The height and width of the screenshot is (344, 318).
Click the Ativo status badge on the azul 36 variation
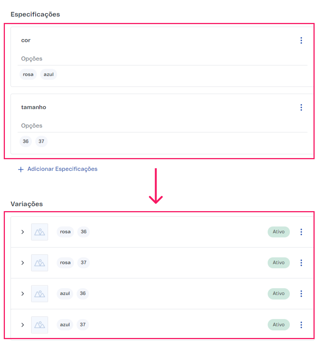pyautogui.click(x=279, y=294)
